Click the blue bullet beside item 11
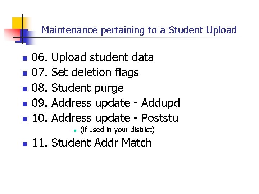The height and width of the screenshot is (194, 259). (25, 144)
